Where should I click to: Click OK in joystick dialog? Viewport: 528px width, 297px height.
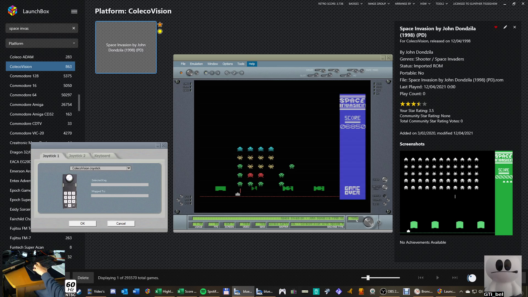pyautogui.click(x=82, y=224)
